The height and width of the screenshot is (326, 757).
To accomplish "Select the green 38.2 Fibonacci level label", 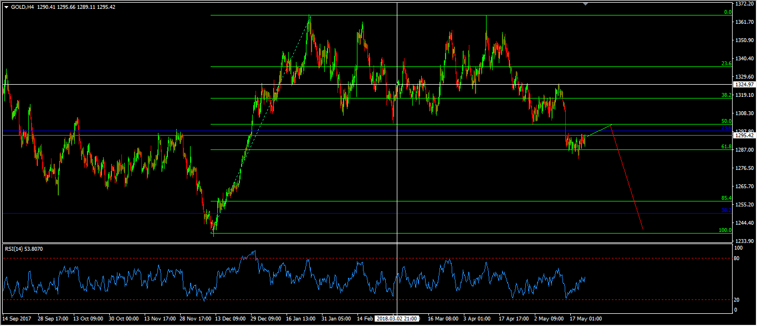I will tap(726, 95).
